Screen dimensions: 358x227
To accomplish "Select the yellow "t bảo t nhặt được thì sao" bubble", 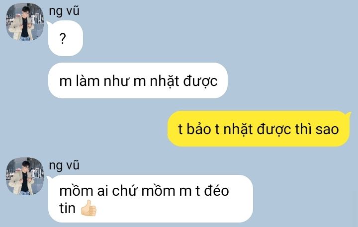I will point(259,129).
